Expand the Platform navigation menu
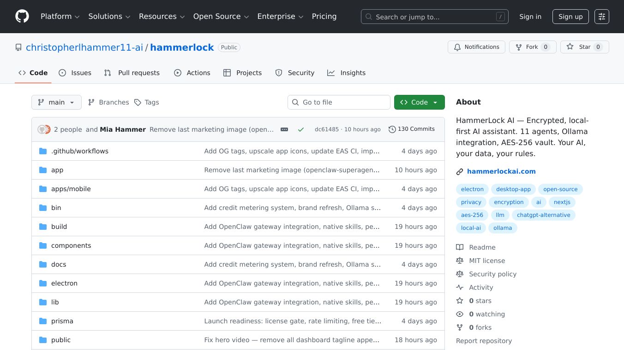This screenshot has height=350, width=624. click(60, 17)
